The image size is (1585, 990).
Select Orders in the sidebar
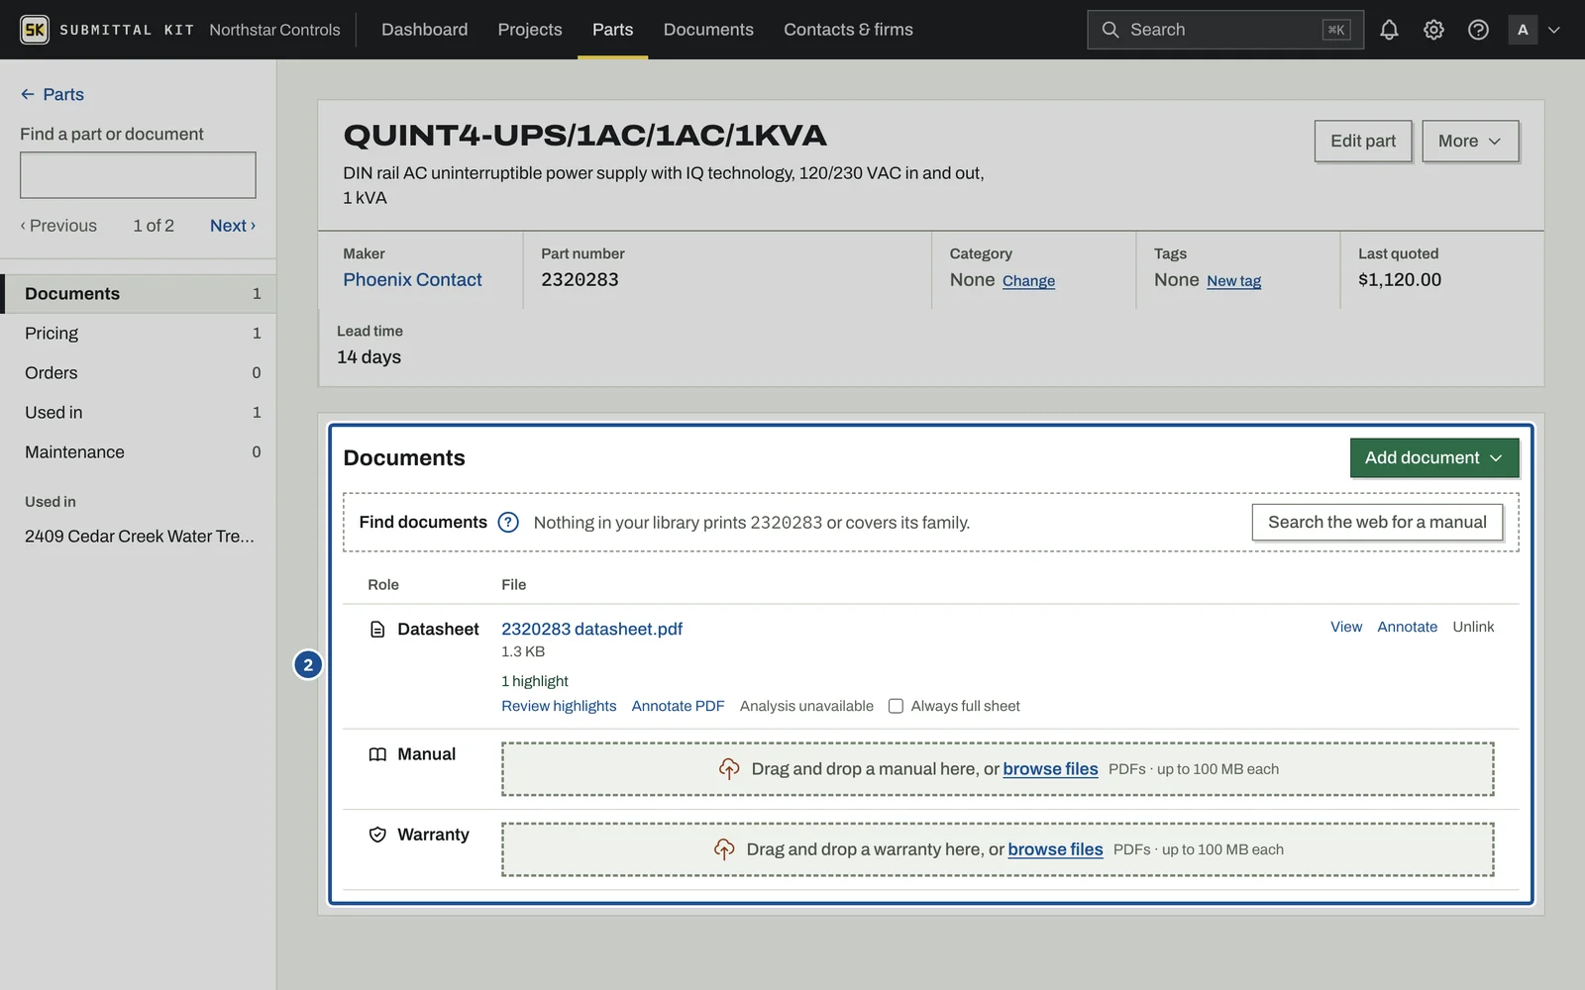(x=139, y=373)
